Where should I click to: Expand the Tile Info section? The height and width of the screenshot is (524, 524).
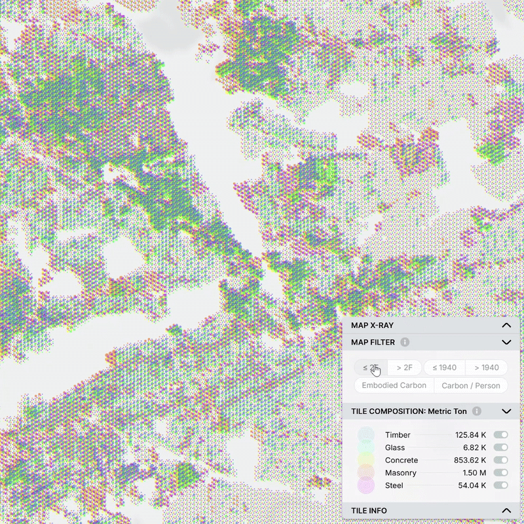[x=506, y=510]
